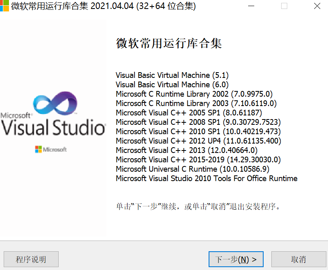Select the line Visual Basic Virtual Machine (6.0)

(x=172, y=84)
